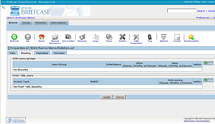This screenshot has width=215, height=124.
Task: Click the Move toolbar icon
Action: pos(109,37)
